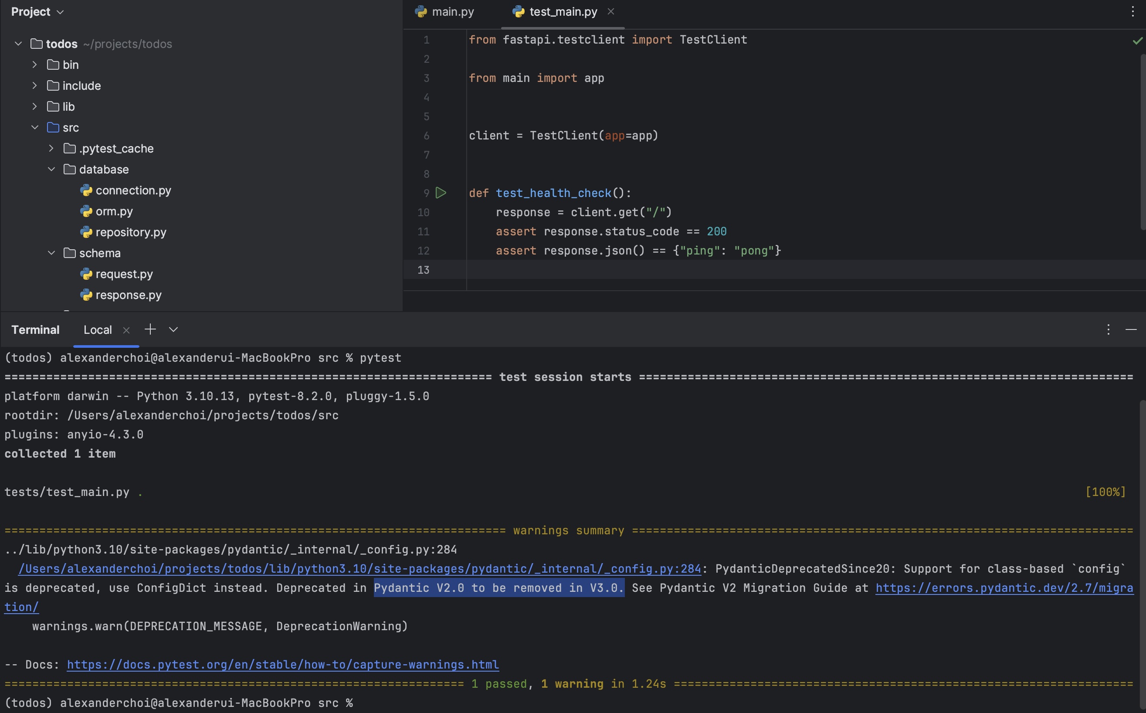Open connection.py in the project tree
The image size is (1146, 713).
click(133, 190)
